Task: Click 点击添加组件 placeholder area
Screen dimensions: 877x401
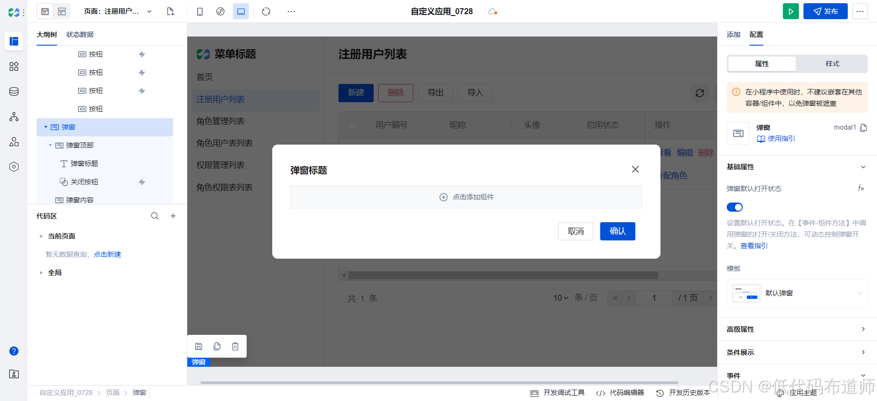Action: 466,197
